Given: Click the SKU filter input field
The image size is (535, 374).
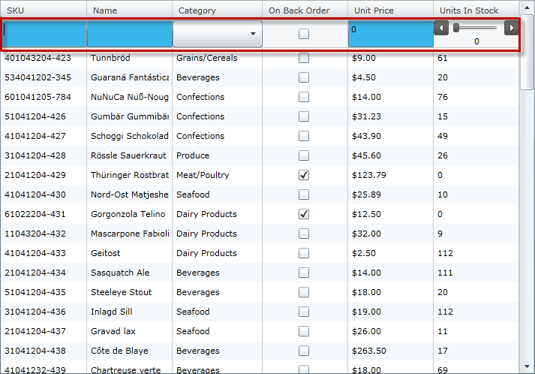Looking at the screenshot, I should point(44,34).
